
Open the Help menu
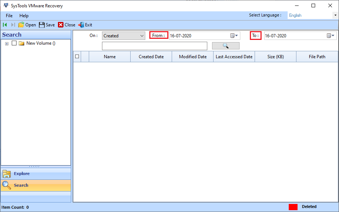pyautogui.click(x=24, y=16)
